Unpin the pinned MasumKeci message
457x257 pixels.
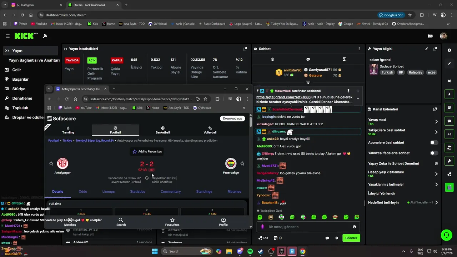coord(348,91)
